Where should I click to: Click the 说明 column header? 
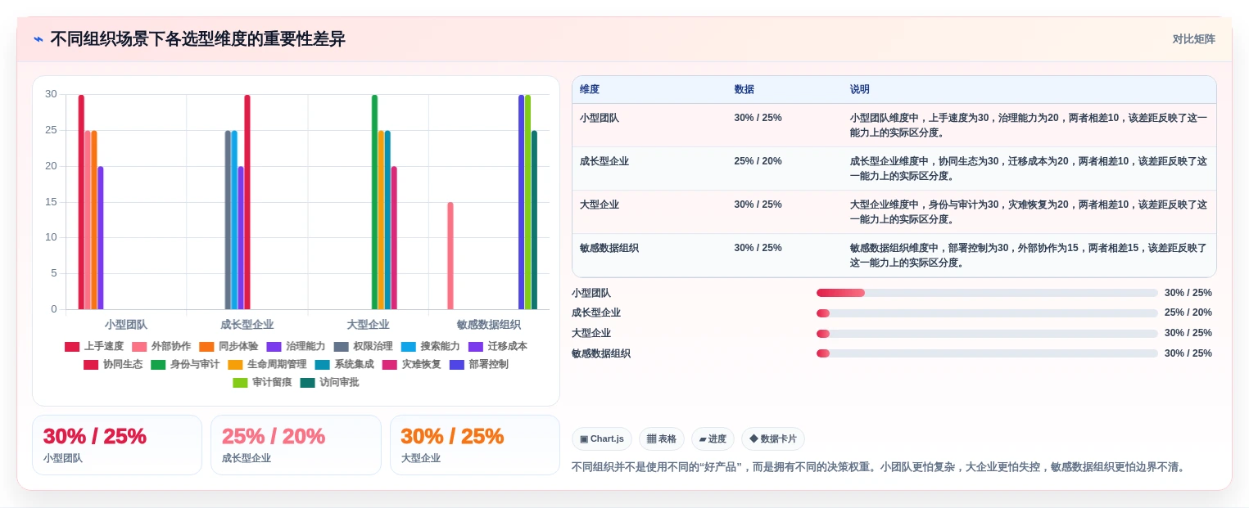pos(860,89)
